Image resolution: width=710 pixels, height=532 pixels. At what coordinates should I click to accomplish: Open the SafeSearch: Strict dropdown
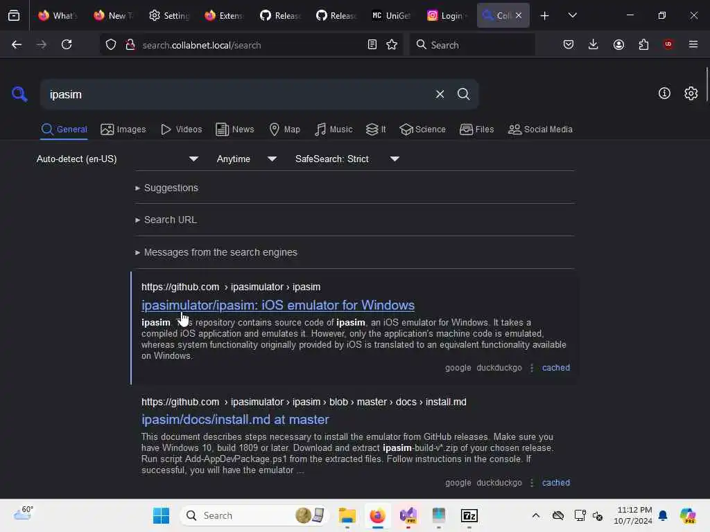(x=347, y=159)
